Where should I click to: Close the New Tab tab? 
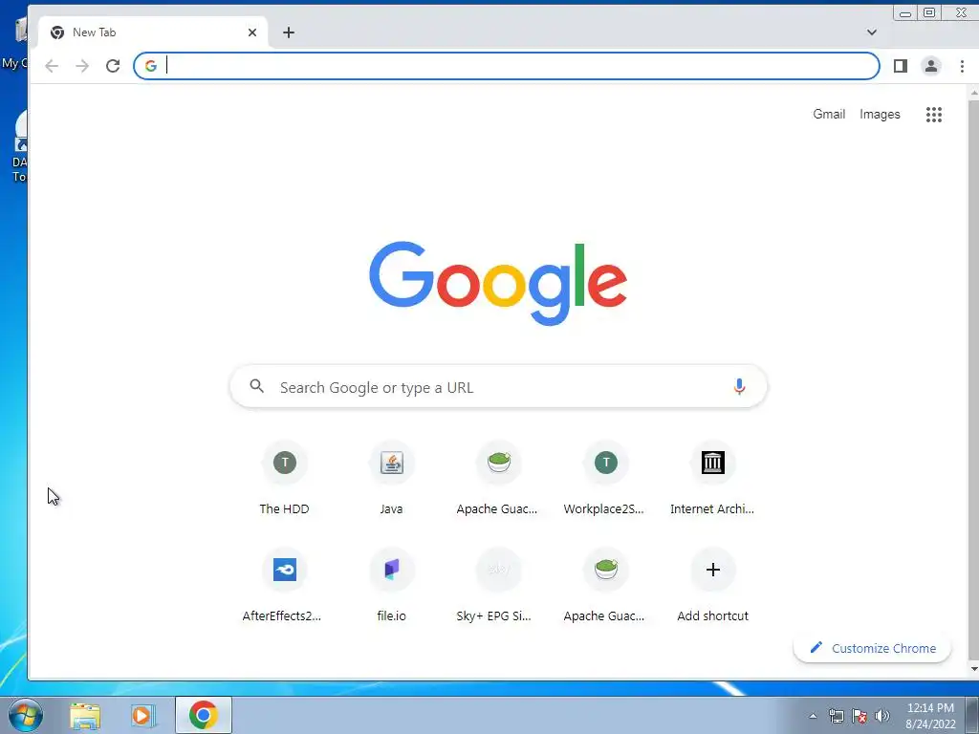252,32
